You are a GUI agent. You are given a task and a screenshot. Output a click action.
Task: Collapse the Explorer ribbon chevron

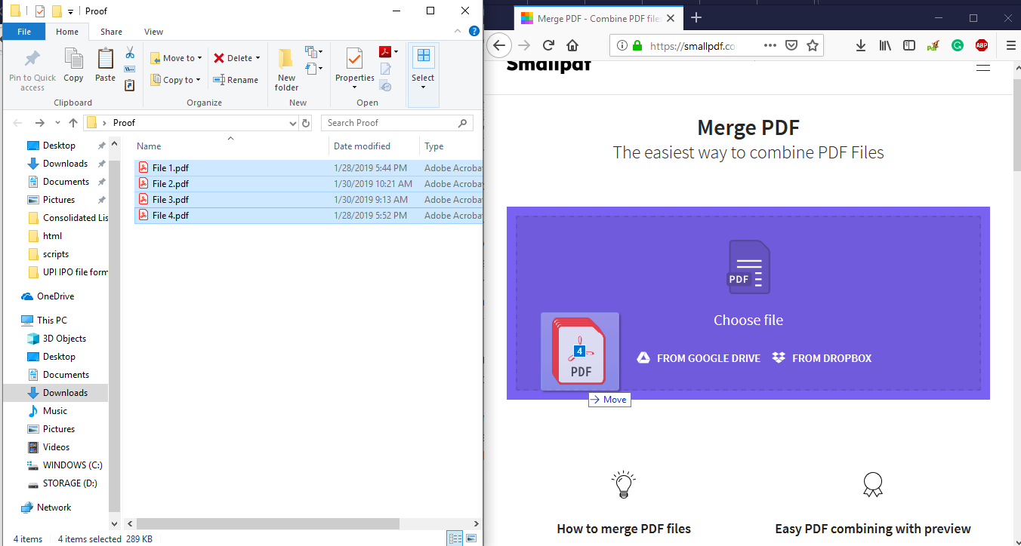click(458, 31)
